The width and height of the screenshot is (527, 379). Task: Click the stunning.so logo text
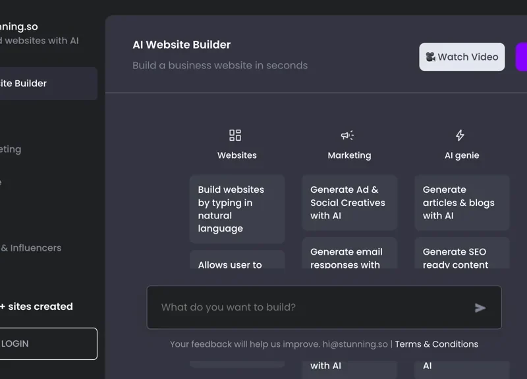18,27
